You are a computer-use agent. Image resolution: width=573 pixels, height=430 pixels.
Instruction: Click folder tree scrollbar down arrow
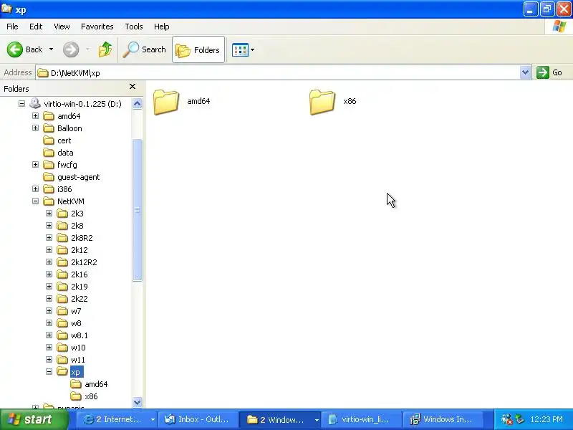137,402
